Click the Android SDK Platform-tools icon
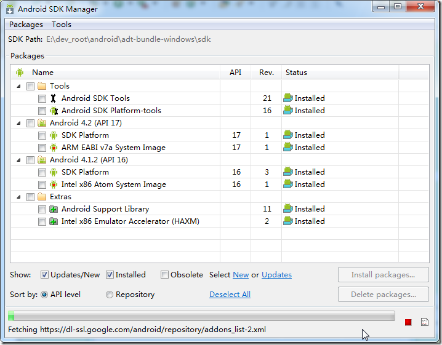442x345 pixels. point(54,111)
